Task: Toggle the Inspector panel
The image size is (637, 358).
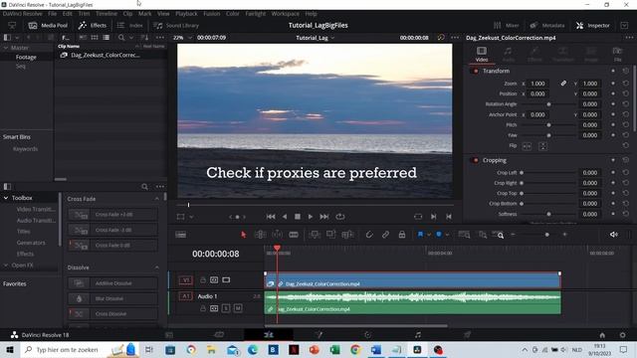Action: coord(593,25)
